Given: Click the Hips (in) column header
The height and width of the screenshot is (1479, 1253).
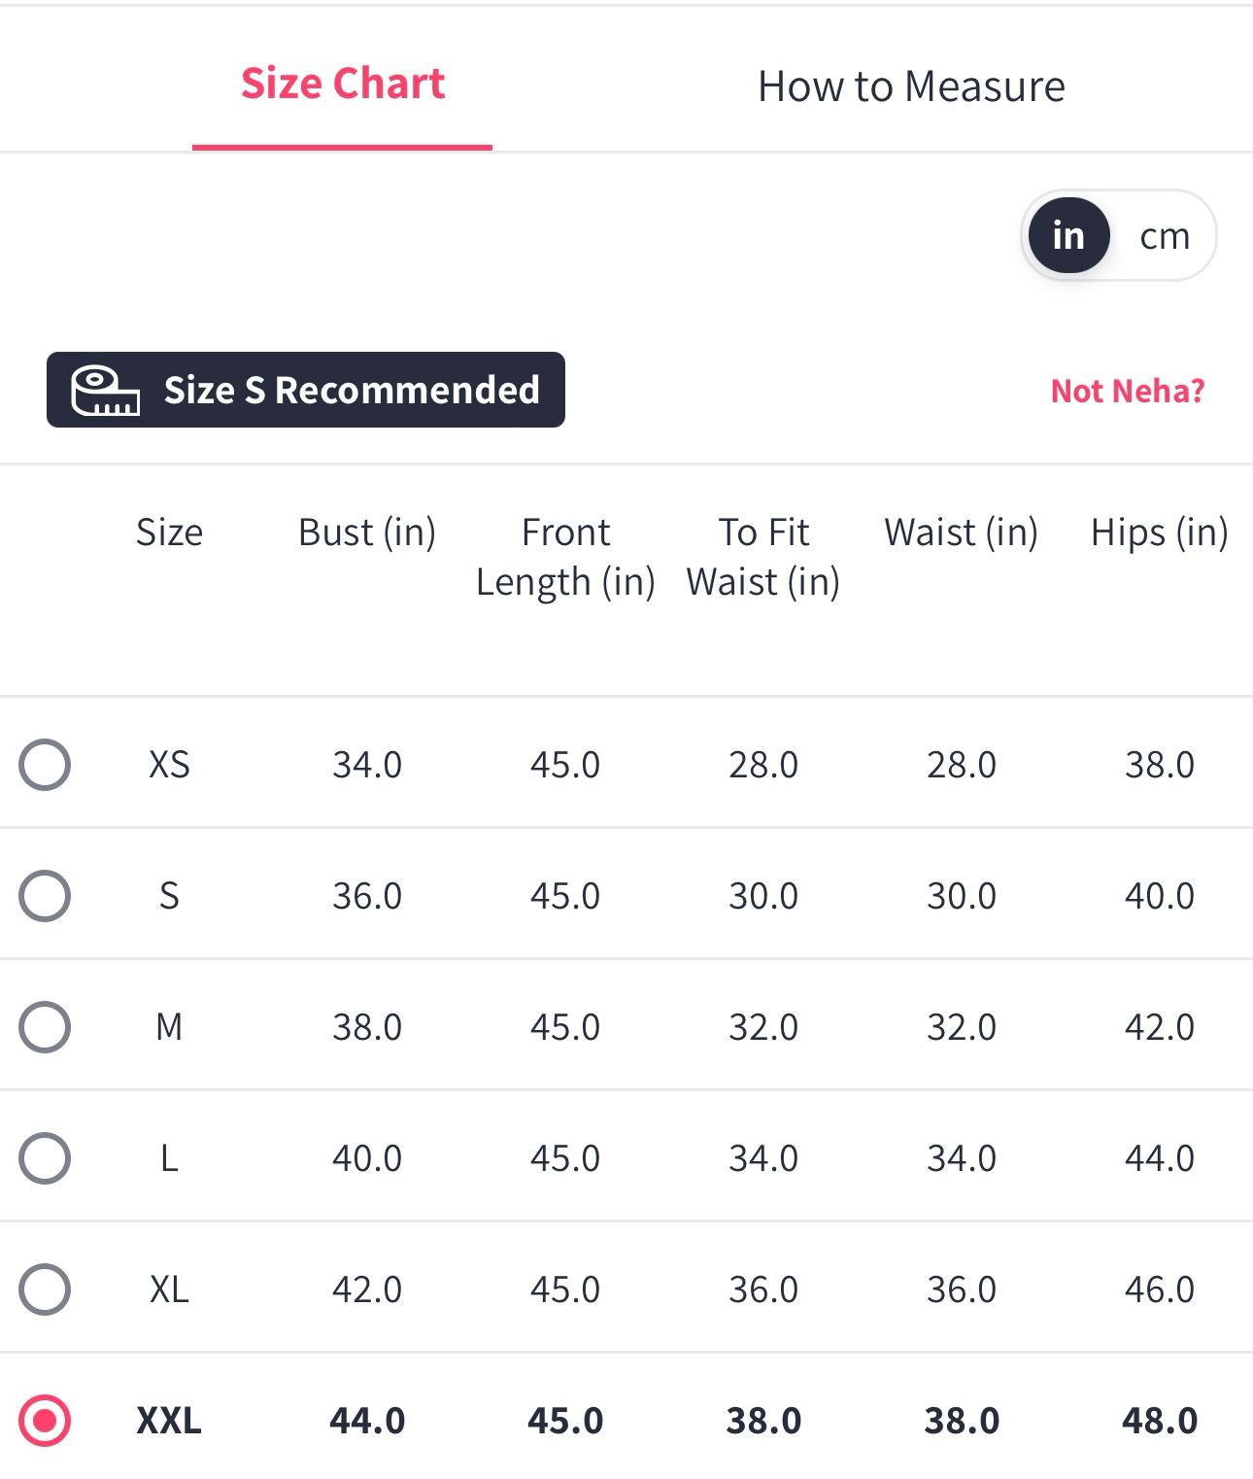Looking at the screenshot, I should pos(1159,533).
